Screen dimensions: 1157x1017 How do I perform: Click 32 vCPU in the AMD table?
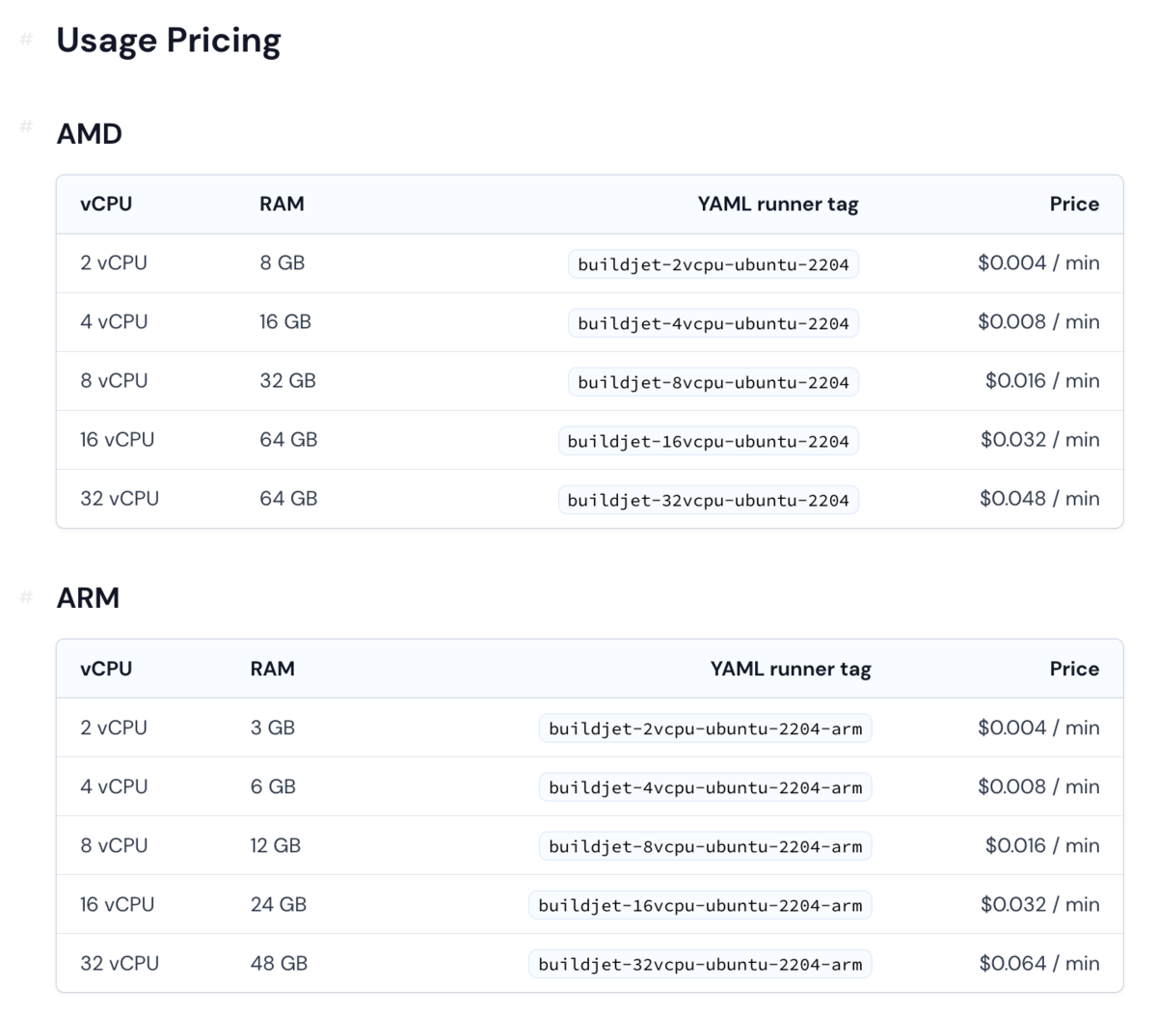pos(120,498)
